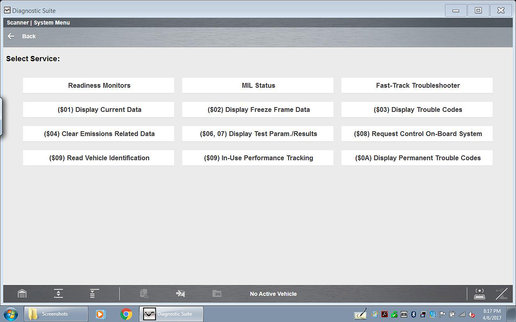This screenshot has height=322, width=516.
Task: Click the USB connection status icon
Action: [501, 294]
